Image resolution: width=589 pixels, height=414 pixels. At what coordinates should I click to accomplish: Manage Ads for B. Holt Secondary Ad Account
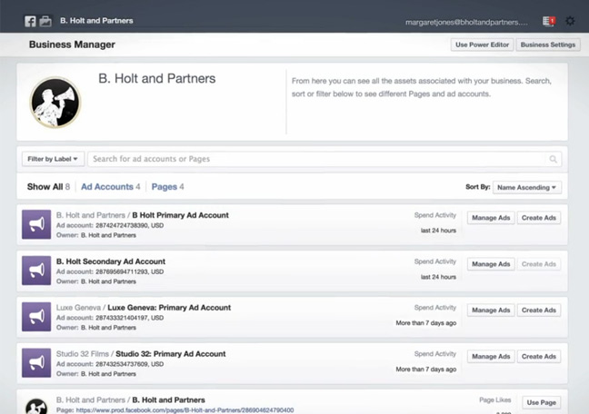click(491, 264)
